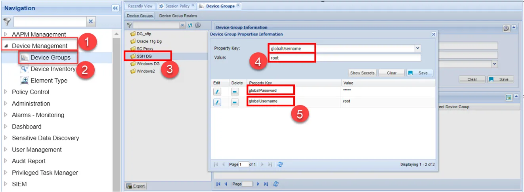Expand the Policy Control node arrow

[6, 92]
